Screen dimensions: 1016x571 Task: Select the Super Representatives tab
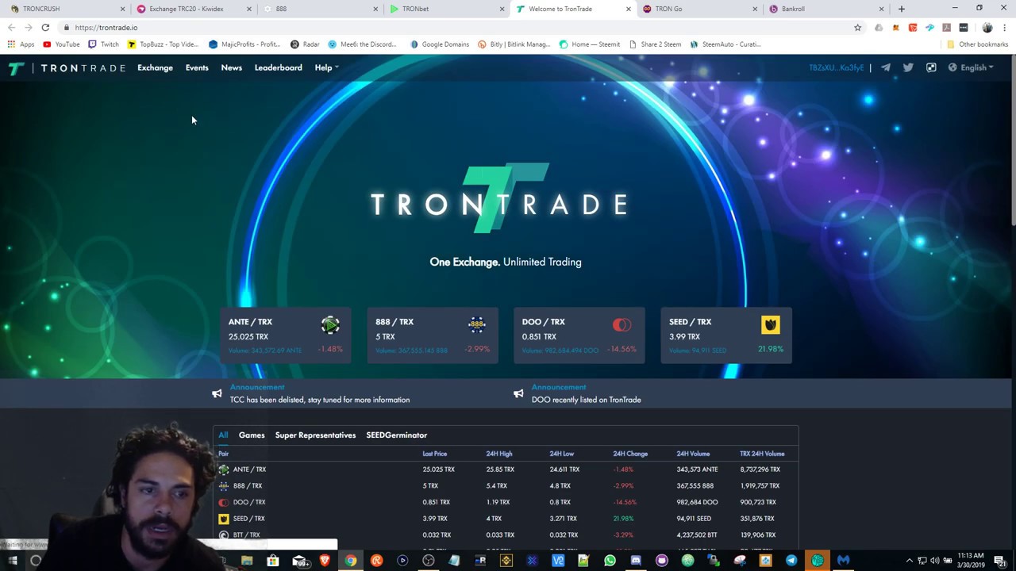point(315,435)
